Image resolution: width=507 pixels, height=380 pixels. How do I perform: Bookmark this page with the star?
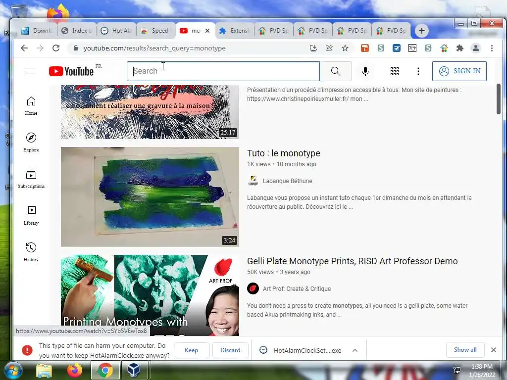[345, 48]
